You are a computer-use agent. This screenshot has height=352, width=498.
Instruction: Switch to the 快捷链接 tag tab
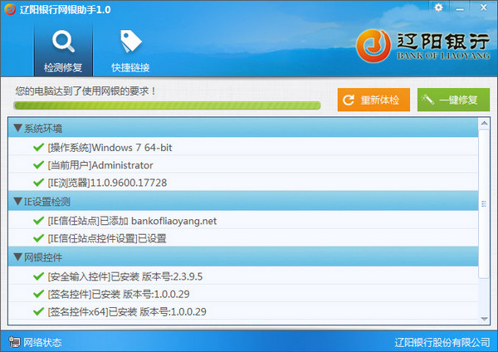(130, 51)
